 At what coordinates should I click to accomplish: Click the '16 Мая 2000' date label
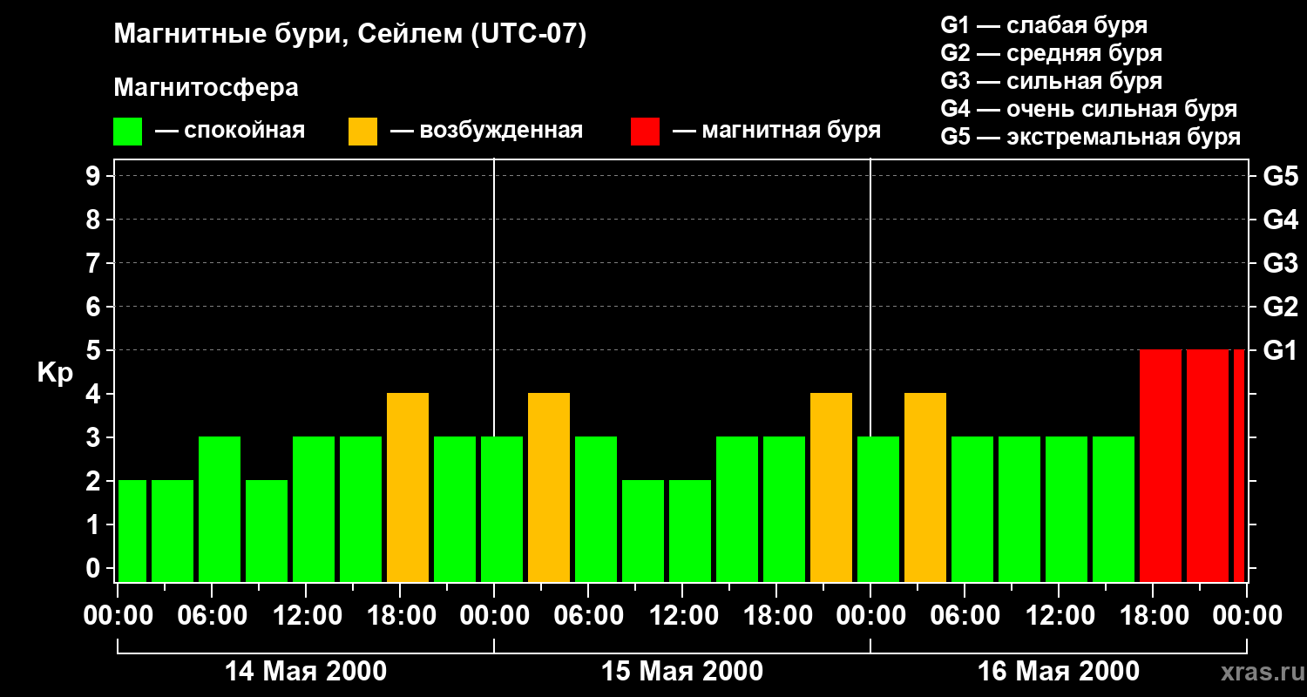[1059, 672]
